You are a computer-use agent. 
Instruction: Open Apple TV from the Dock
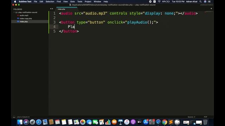(139, 122)
